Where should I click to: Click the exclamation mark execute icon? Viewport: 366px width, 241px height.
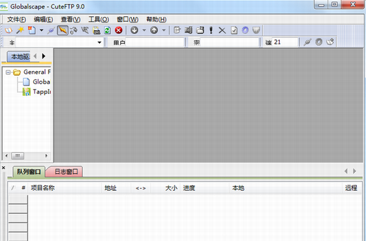point(211,30)
